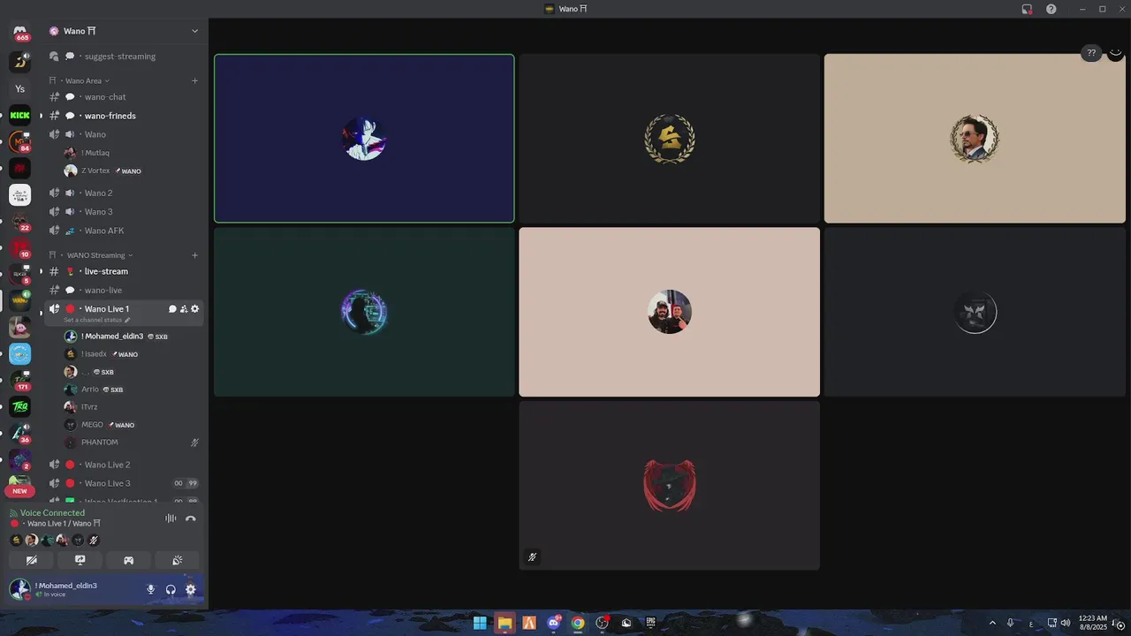Open chat for Wano Live 1

[x=172, y=309]
